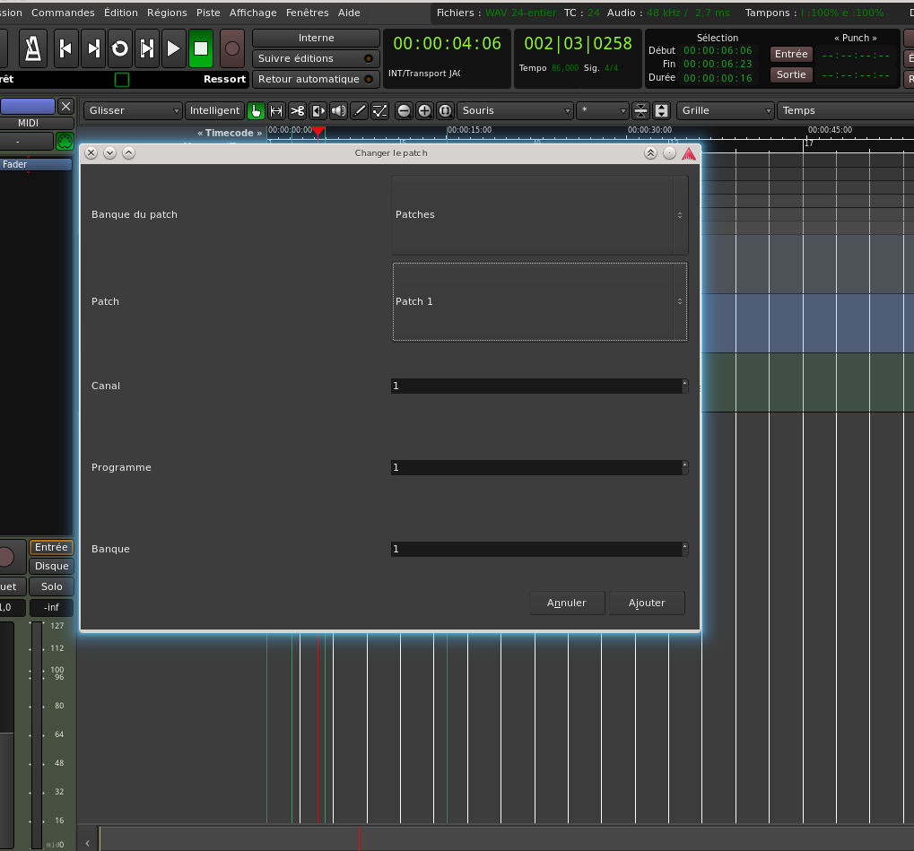
Task: Click the zoom out magnifier
Action: (404, 111)
